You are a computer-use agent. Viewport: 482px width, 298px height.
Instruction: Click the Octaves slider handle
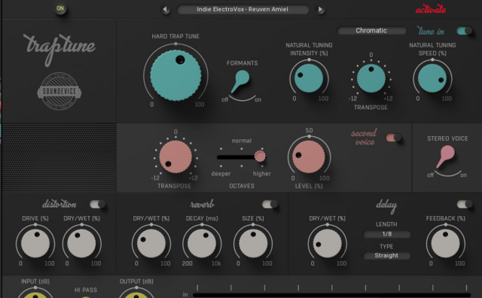[260, 157]
